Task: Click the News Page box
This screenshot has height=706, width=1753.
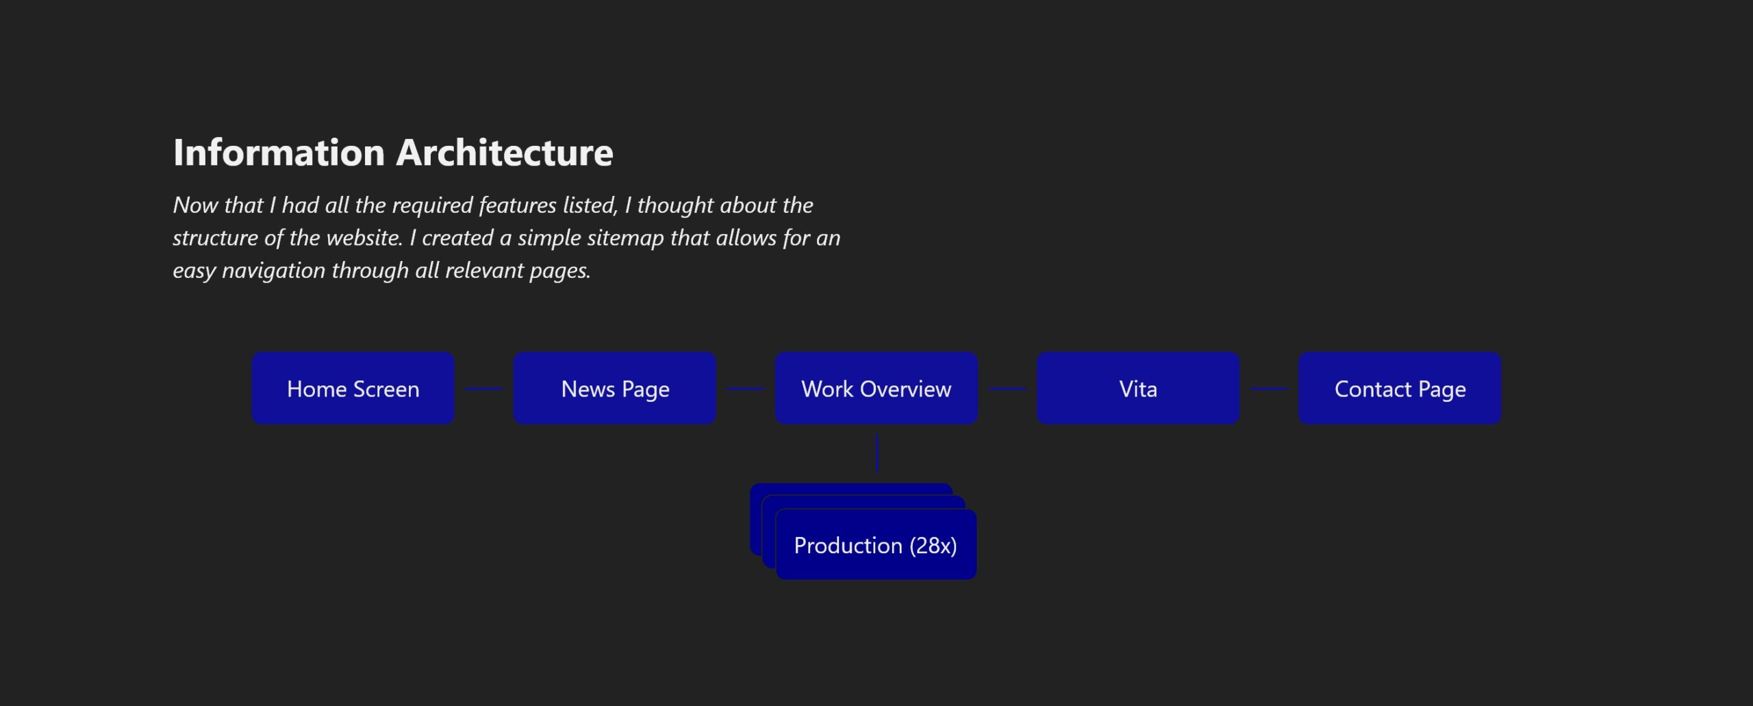Action: pyautogui.click(x=614, y=388)
